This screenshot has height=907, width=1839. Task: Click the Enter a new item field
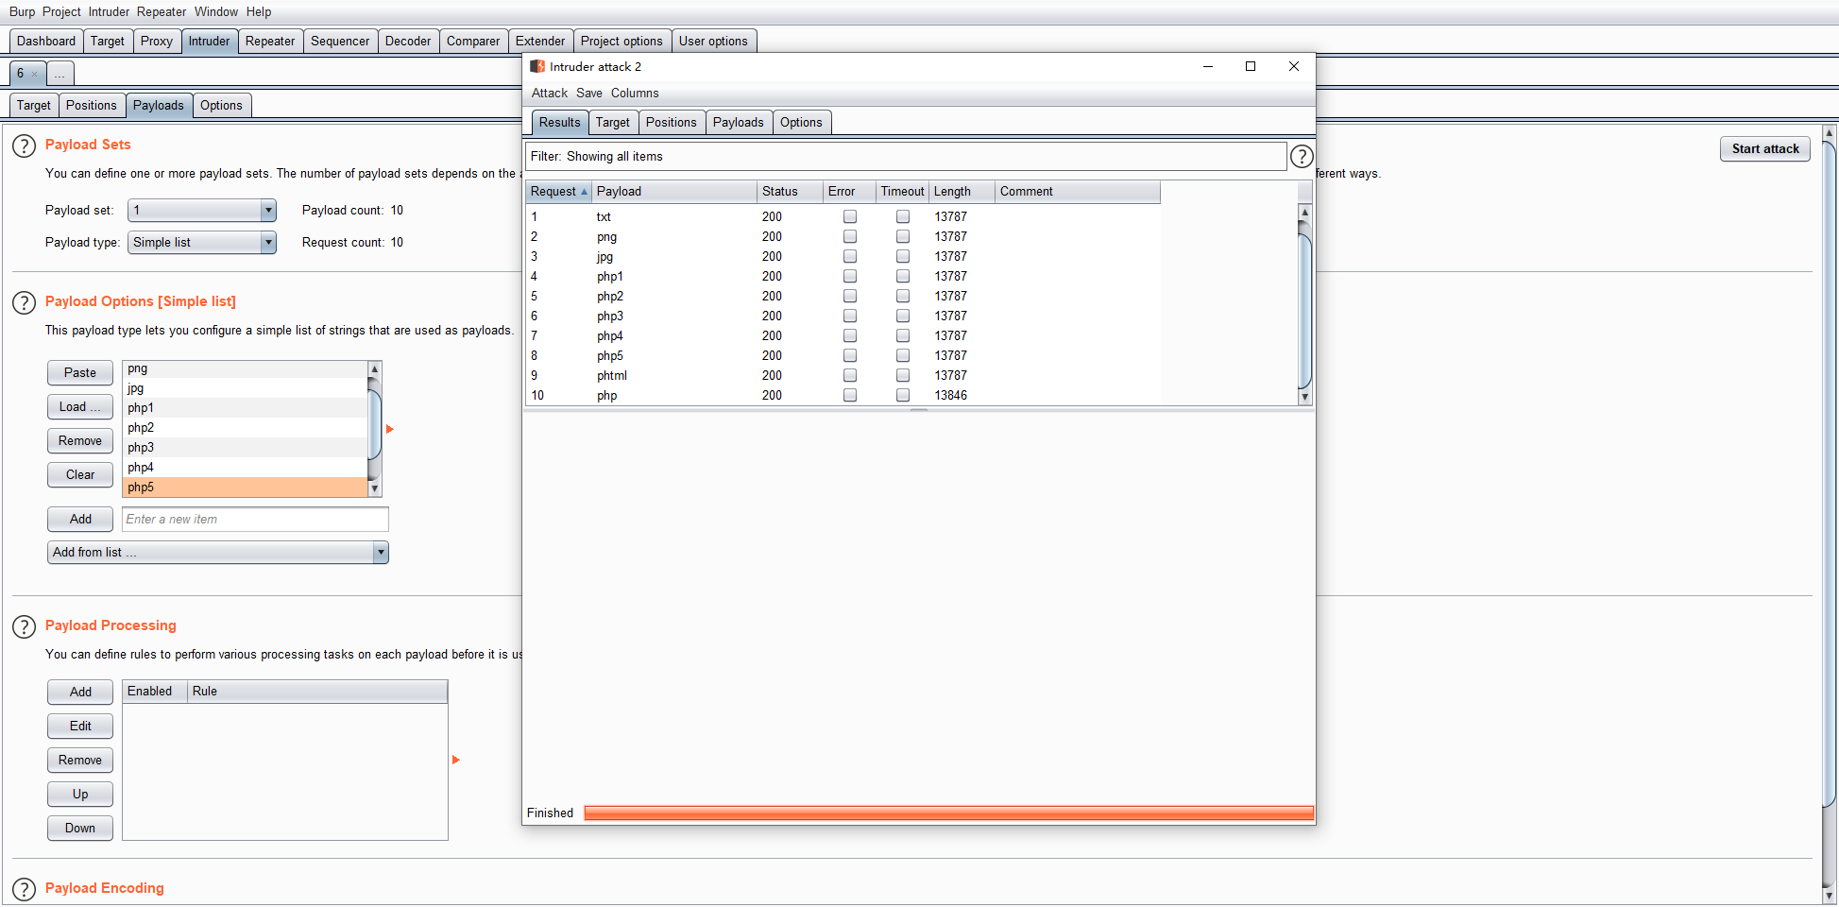pos(255,520)
